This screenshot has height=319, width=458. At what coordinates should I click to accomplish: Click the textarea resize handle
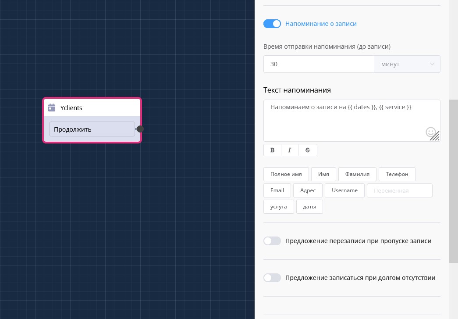pyautogui.click(x=435, y=136)
